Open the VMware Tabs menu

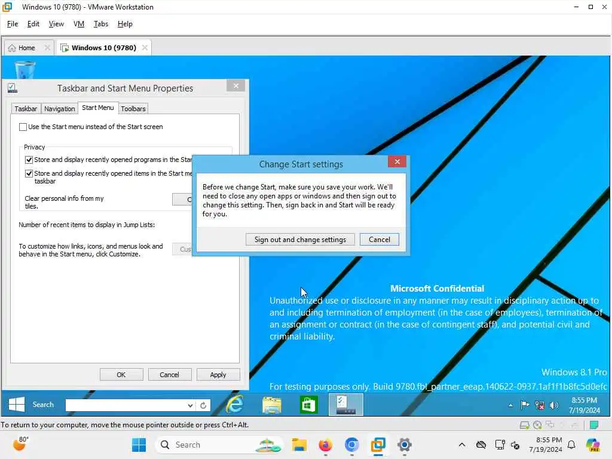(100, 24)
